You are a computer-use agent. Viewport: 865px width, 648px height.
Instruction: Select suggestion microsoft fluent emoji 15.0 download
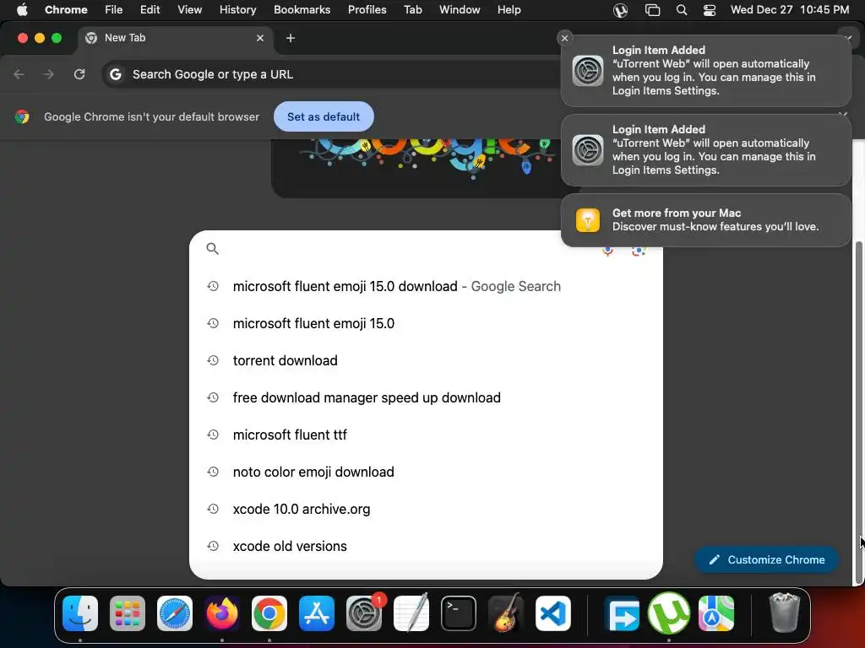pos(426,287)
